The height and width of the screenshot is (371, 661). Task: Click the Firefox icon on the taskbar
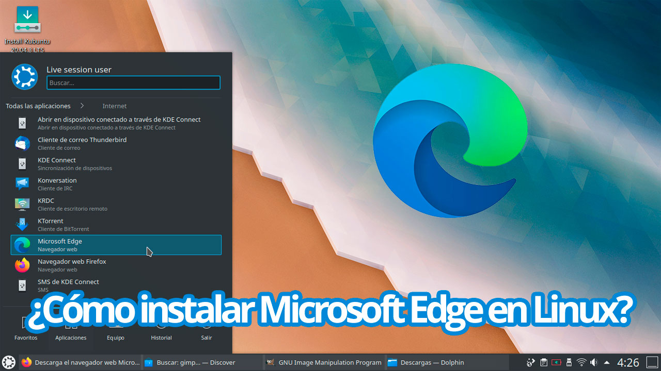coord(27,362)
